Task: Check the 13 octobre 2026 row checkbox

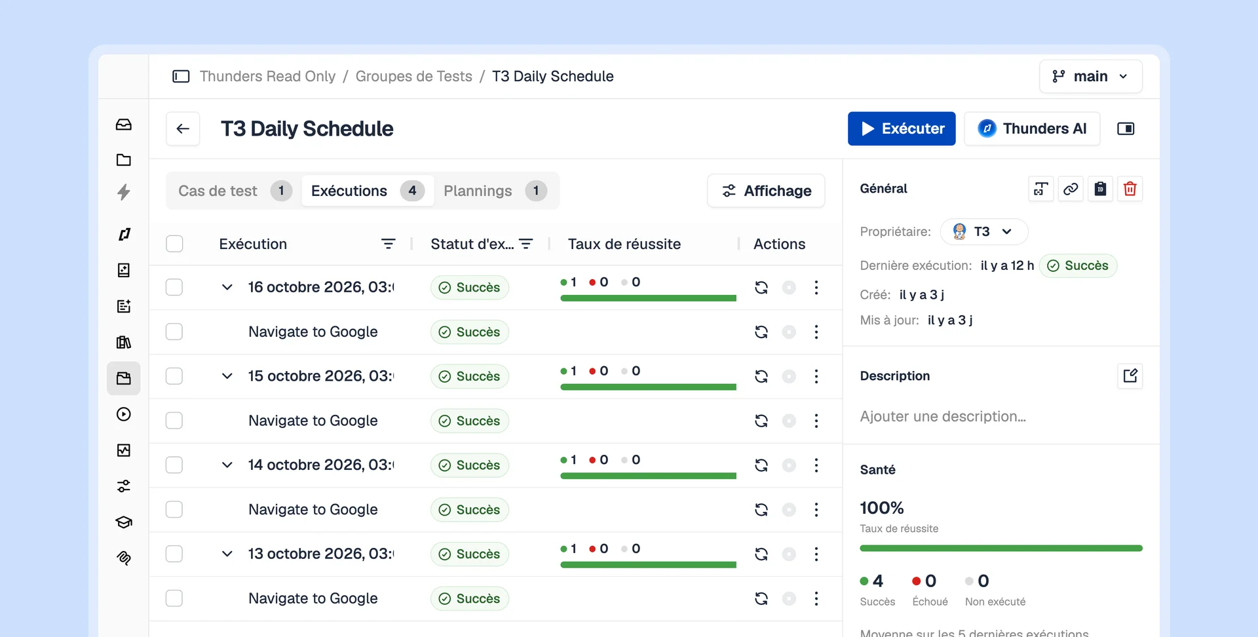Action: [174, 554]
